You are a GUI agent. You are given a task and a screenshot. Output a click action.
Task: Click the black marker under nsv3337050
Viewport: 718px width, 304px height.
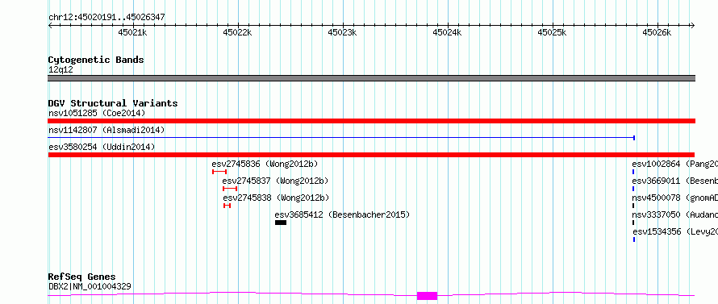(634, 223)
